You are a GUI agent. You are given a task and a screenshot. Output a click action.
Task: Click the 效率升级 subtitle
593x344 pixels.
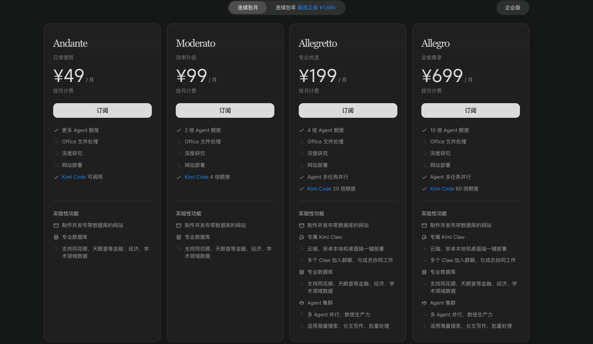(186, 58)
